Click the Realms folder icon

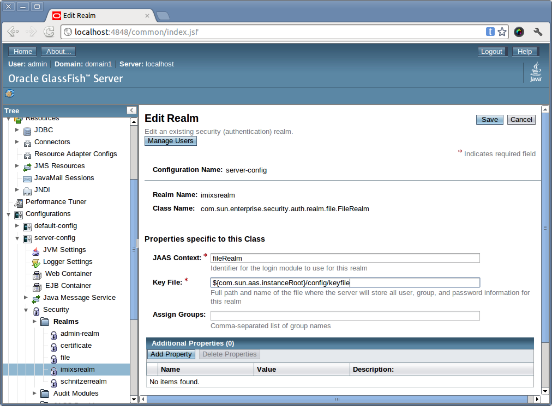[x=45, y=322]
